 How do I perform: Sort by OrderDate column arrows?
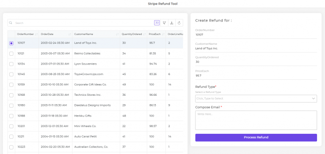70,34
